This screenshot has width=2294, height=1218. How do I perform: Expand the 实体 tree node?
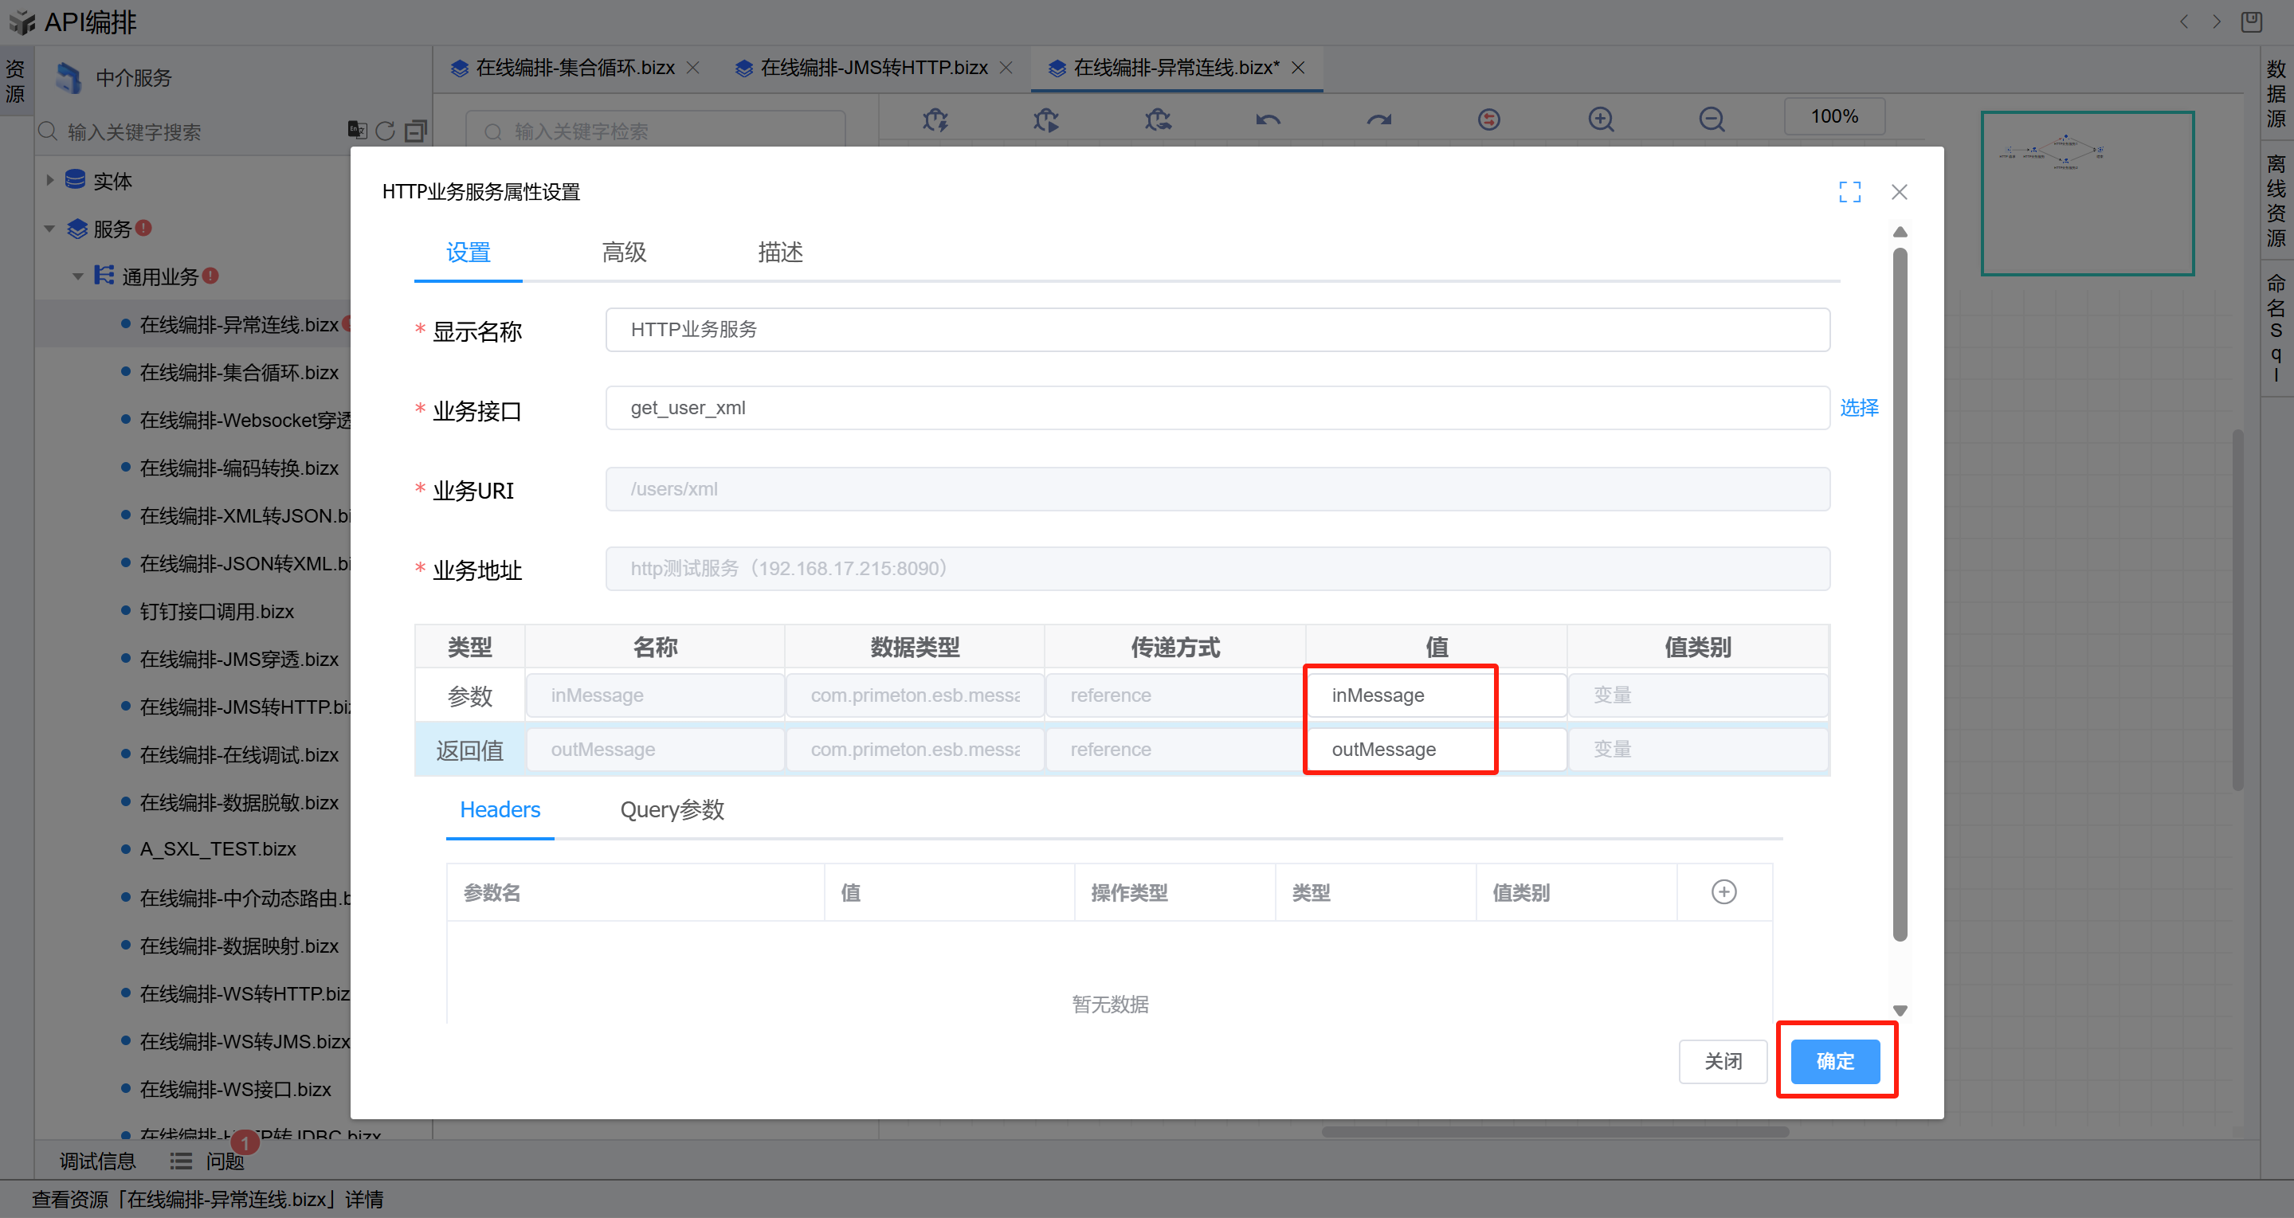pyautogui.click(x=50, y=181)
